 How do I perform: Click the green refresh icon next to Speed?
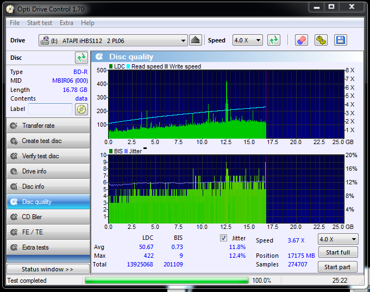click(274, 40)
